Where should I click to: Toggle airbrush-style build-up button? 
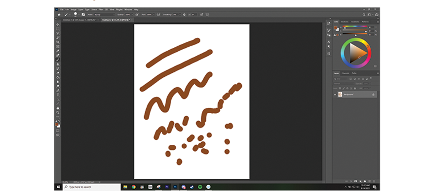click(x=158, y=15)
